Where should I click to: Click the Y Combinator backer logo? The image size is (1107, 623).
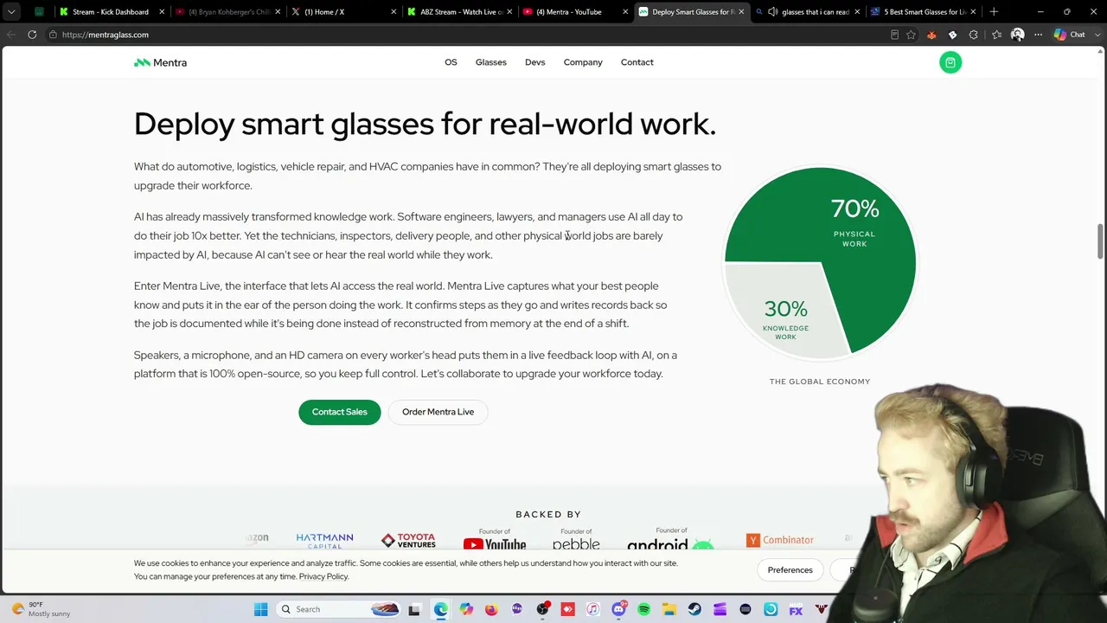[x=780, y=540]
